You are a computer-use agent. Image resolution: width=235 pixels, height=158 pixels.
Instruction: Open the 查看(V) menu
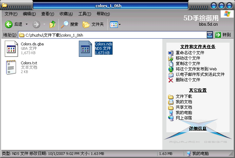[48, 14]
